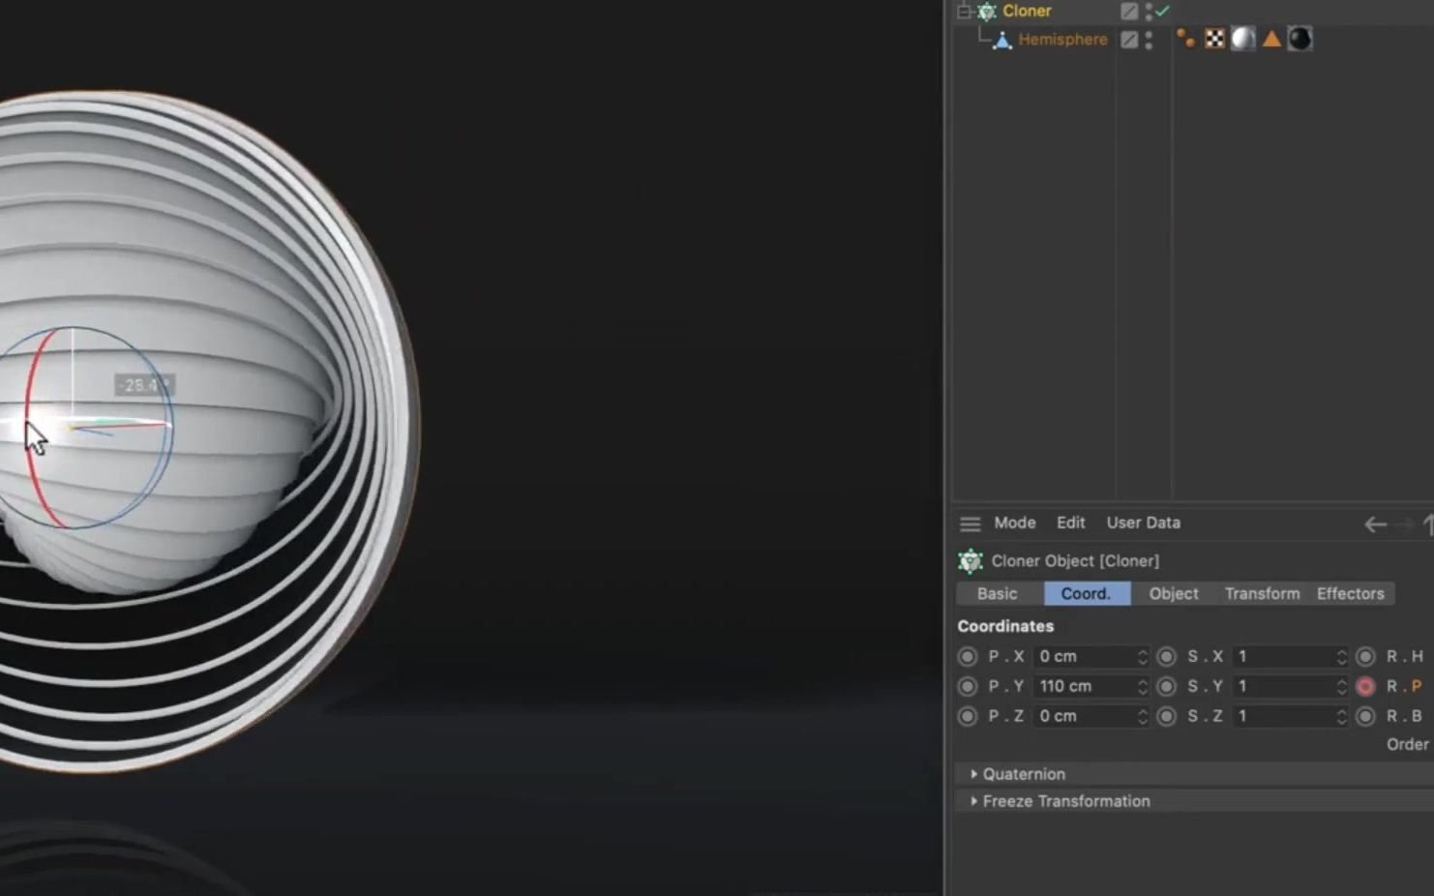Select the Phong tag on the Hemisphere
Screen dimensions: 1434x896
(1185, 39)
